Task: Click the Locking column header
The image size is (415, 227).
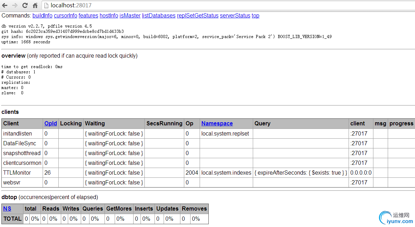Action: click(71, 123)
